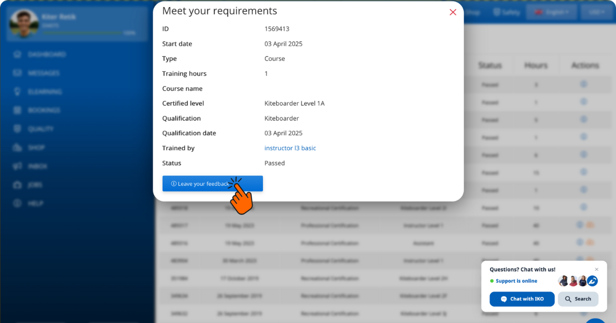Open Dashboard from the sidebar icon
616x323 pixels.
tap(17, 54)
